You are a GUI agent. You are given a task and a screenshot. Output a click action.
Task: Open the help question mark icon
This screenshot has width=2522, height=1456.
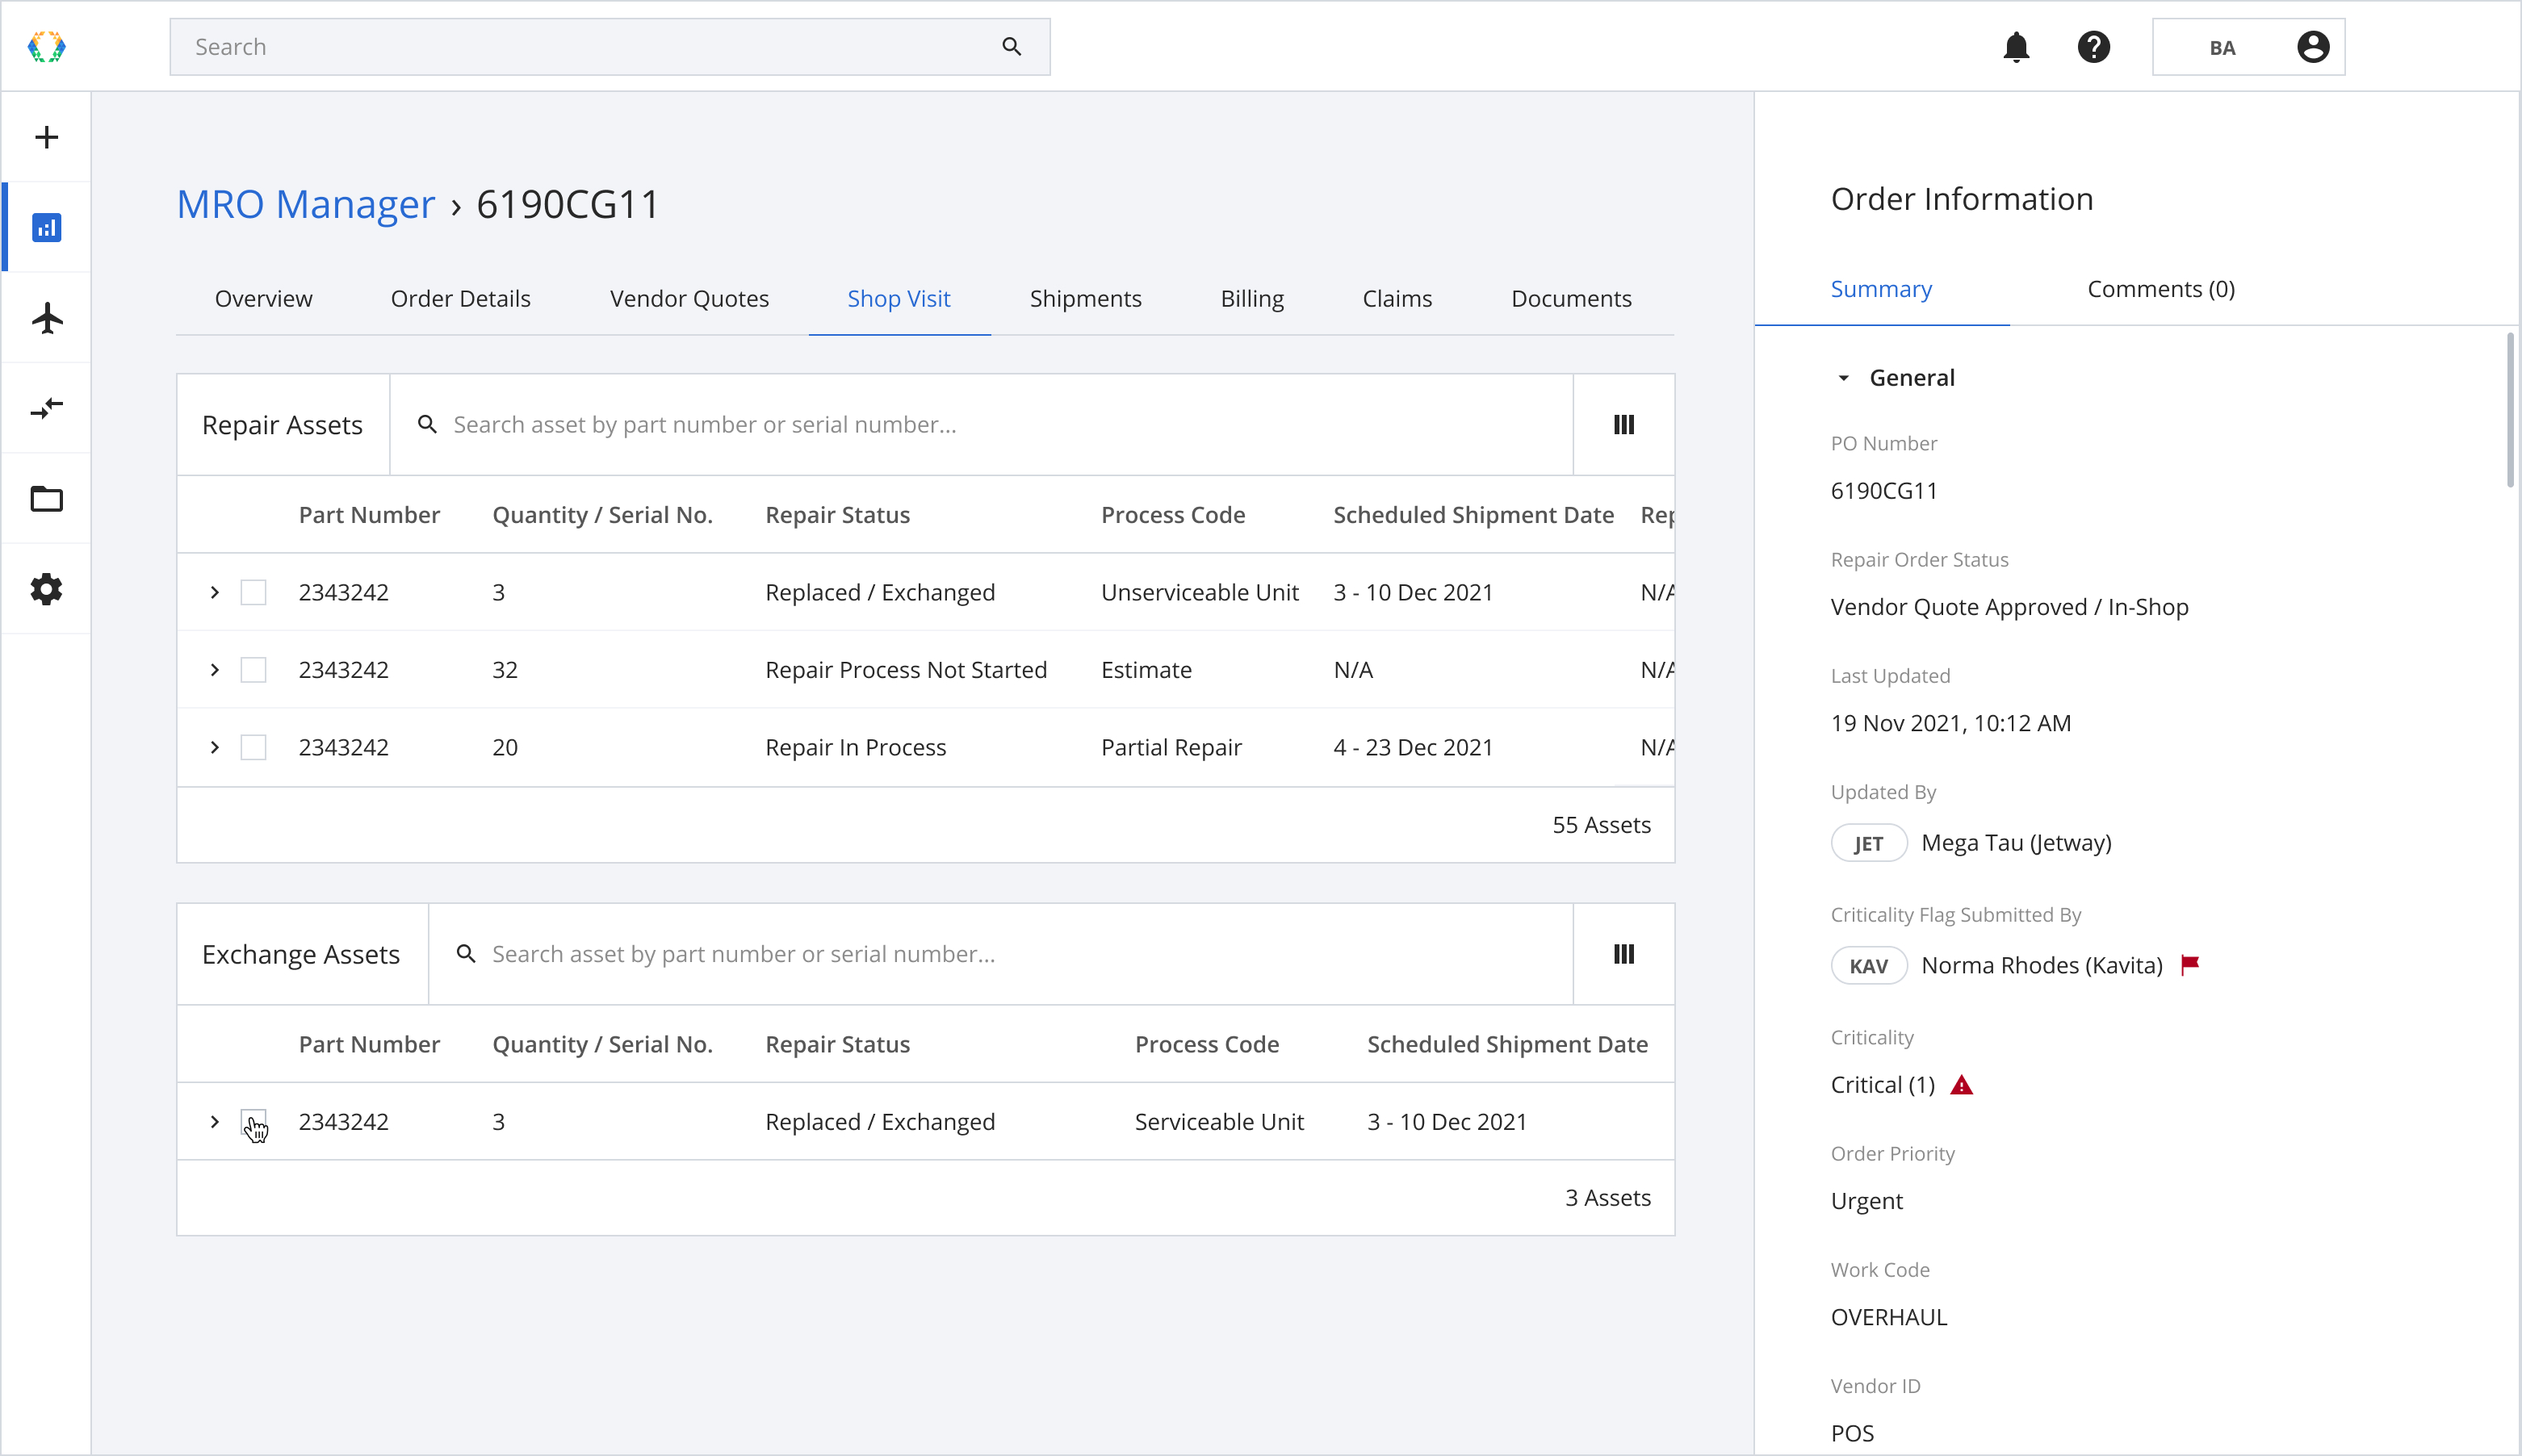tap(2093, 47)
